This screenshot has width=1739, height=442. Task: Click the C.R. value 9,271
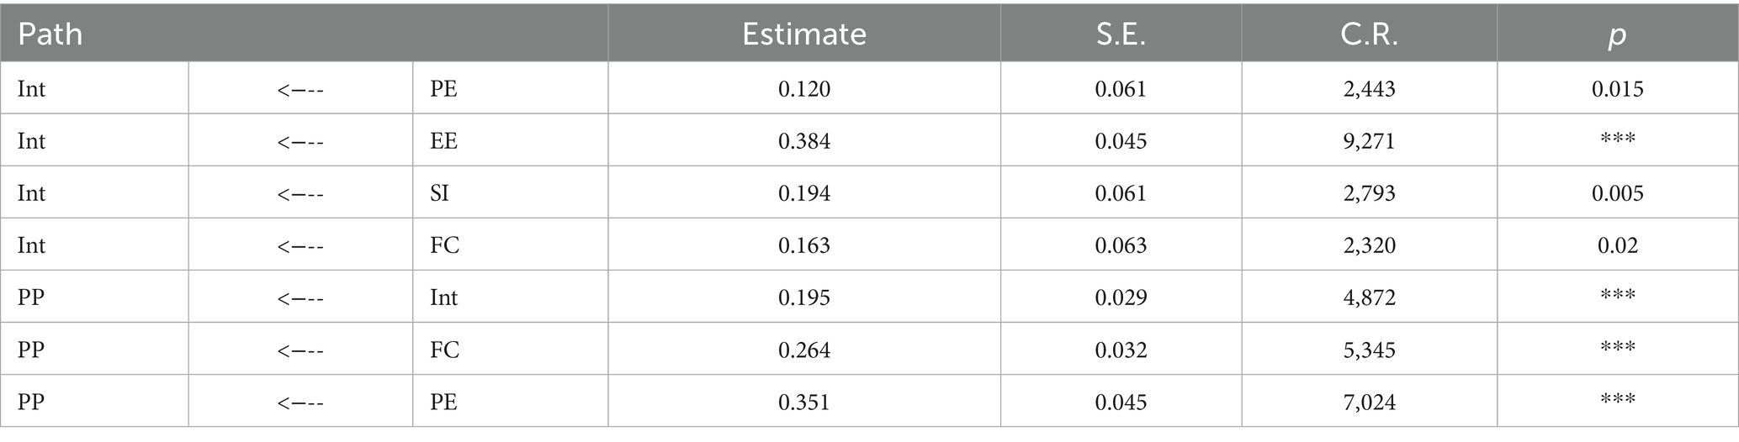[1369, 141]
